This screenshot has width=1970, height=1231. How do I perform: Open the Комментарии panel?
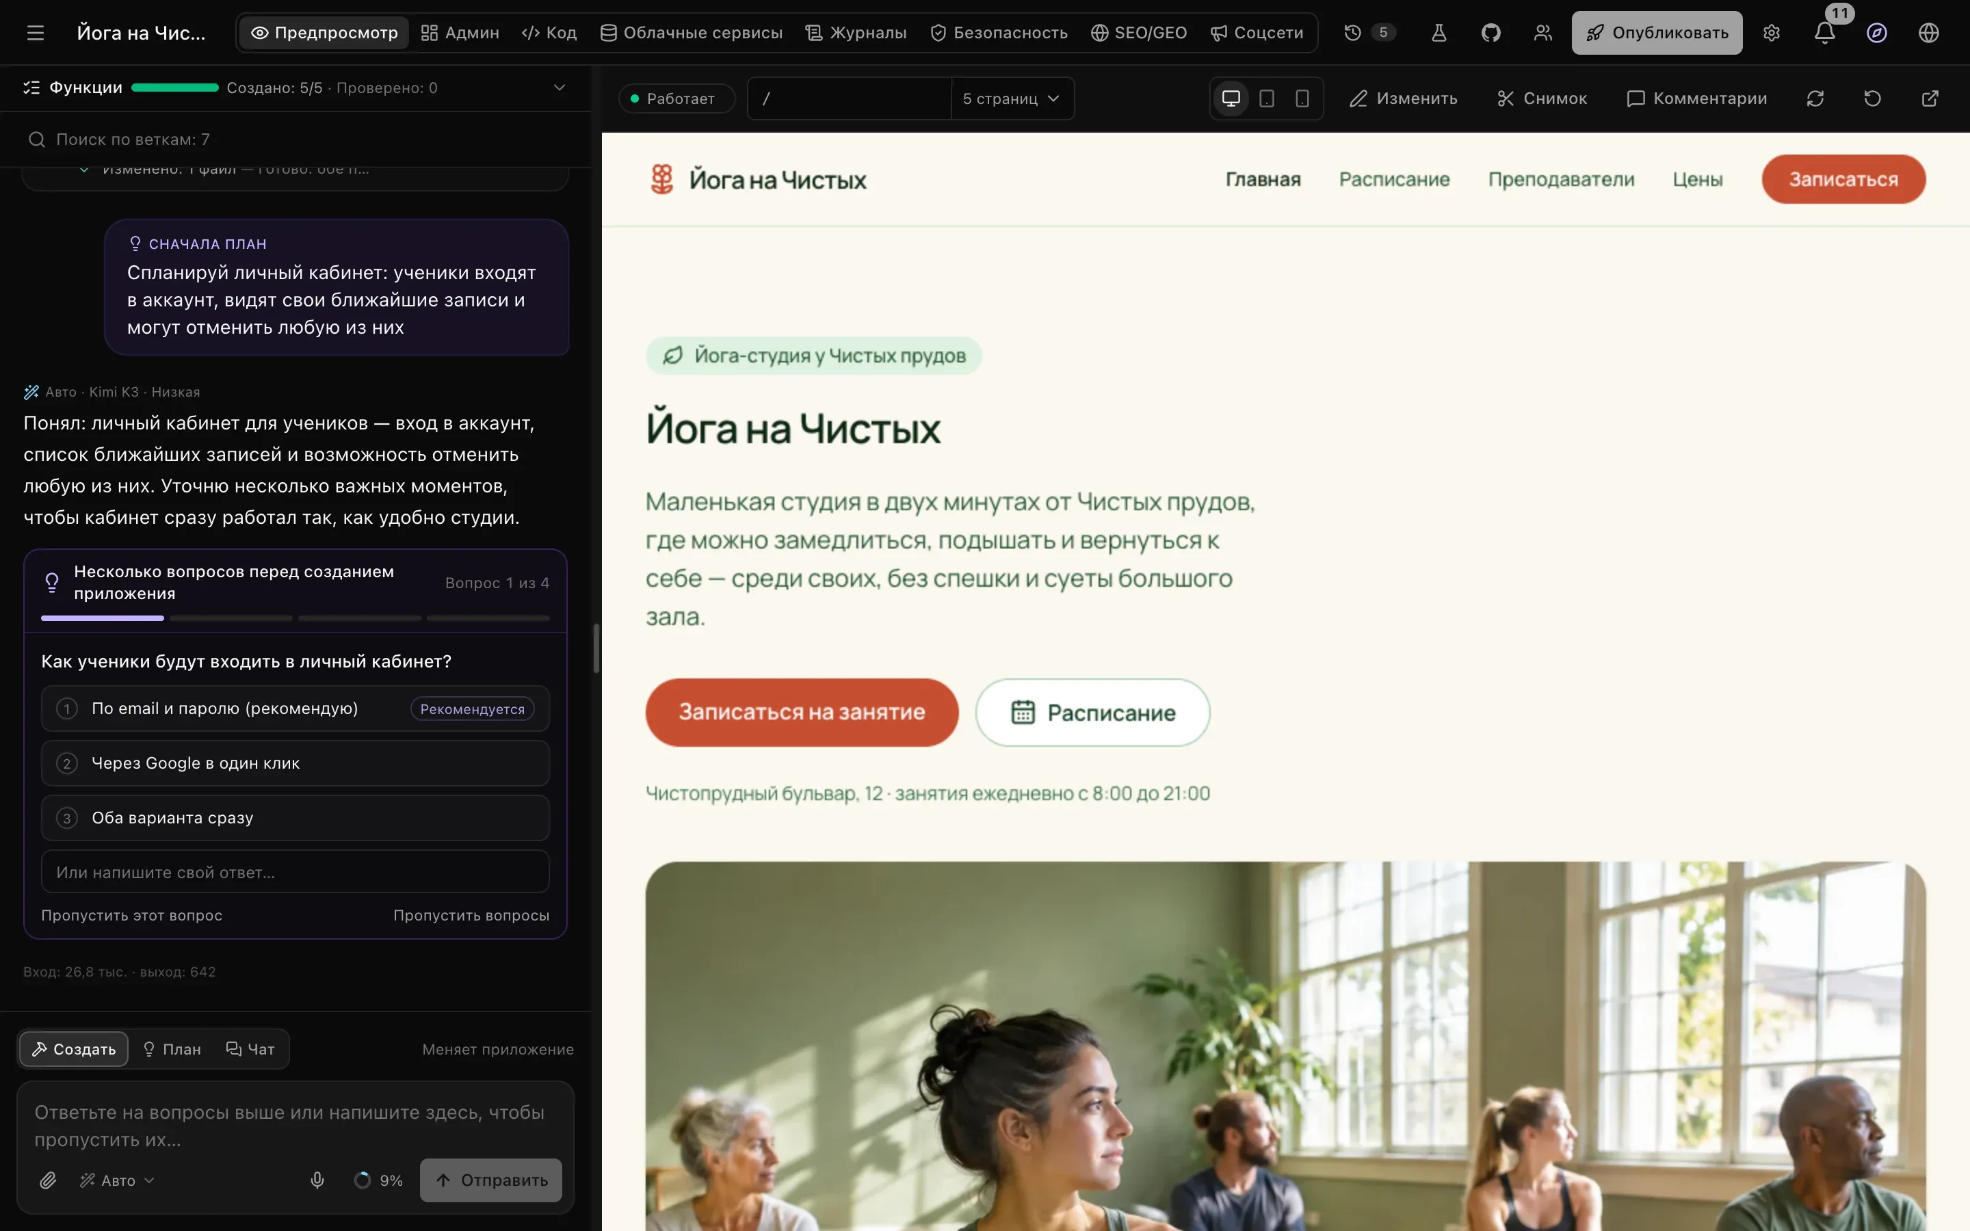1696,98
